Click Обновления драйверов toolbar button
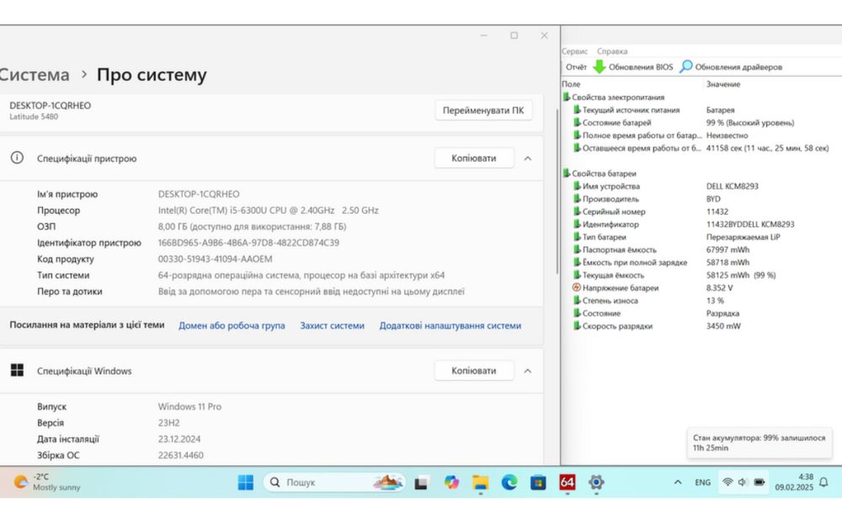The height and width of the screenshot is (529, 842). tap(731, 67)
